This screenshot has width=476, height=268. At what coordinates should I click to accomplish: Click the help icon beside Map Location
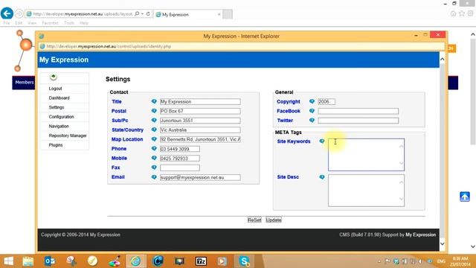(x=154, y=139)
